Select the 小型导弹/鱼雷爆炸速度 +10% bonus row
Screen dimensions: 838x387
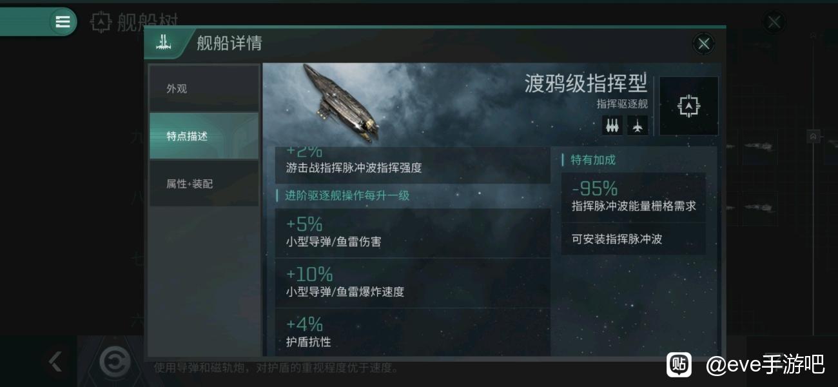point(413,283)
